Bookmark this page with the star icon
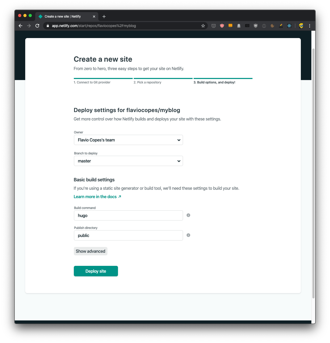 [x=203, y=26]
